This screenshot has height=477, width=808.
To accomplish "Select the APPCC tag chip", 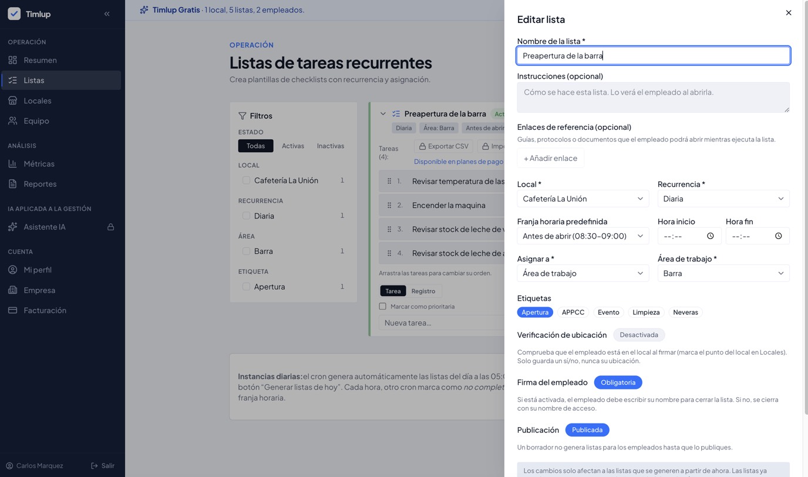I will (x=573, y=313).
